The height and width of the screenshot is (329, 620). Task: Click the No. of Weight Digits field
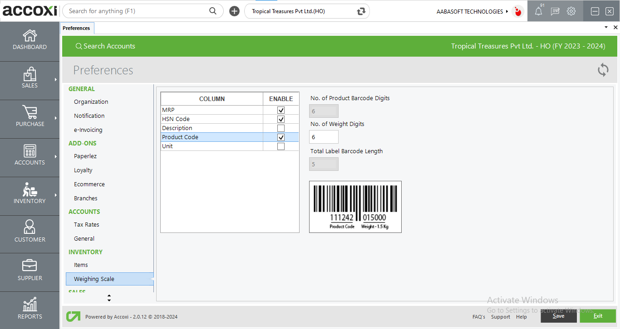(x=324, y=137)
